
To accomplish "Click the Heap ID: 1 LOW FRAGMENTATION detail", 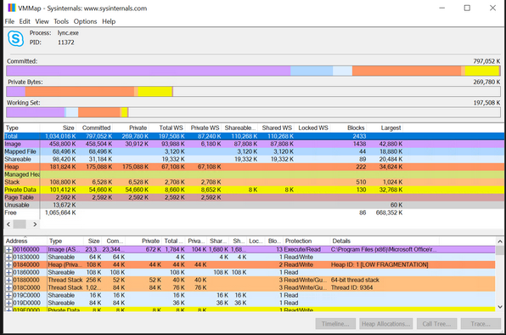I will [379, 265].
